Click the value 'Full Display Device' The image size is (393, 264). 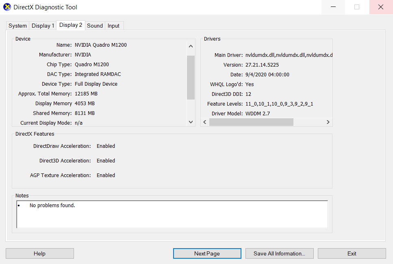click(96, 84)
